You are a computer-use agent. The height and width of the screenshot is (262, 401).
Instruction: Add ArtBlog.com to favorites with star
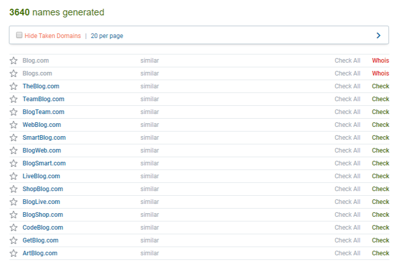(x=13, y=253)
